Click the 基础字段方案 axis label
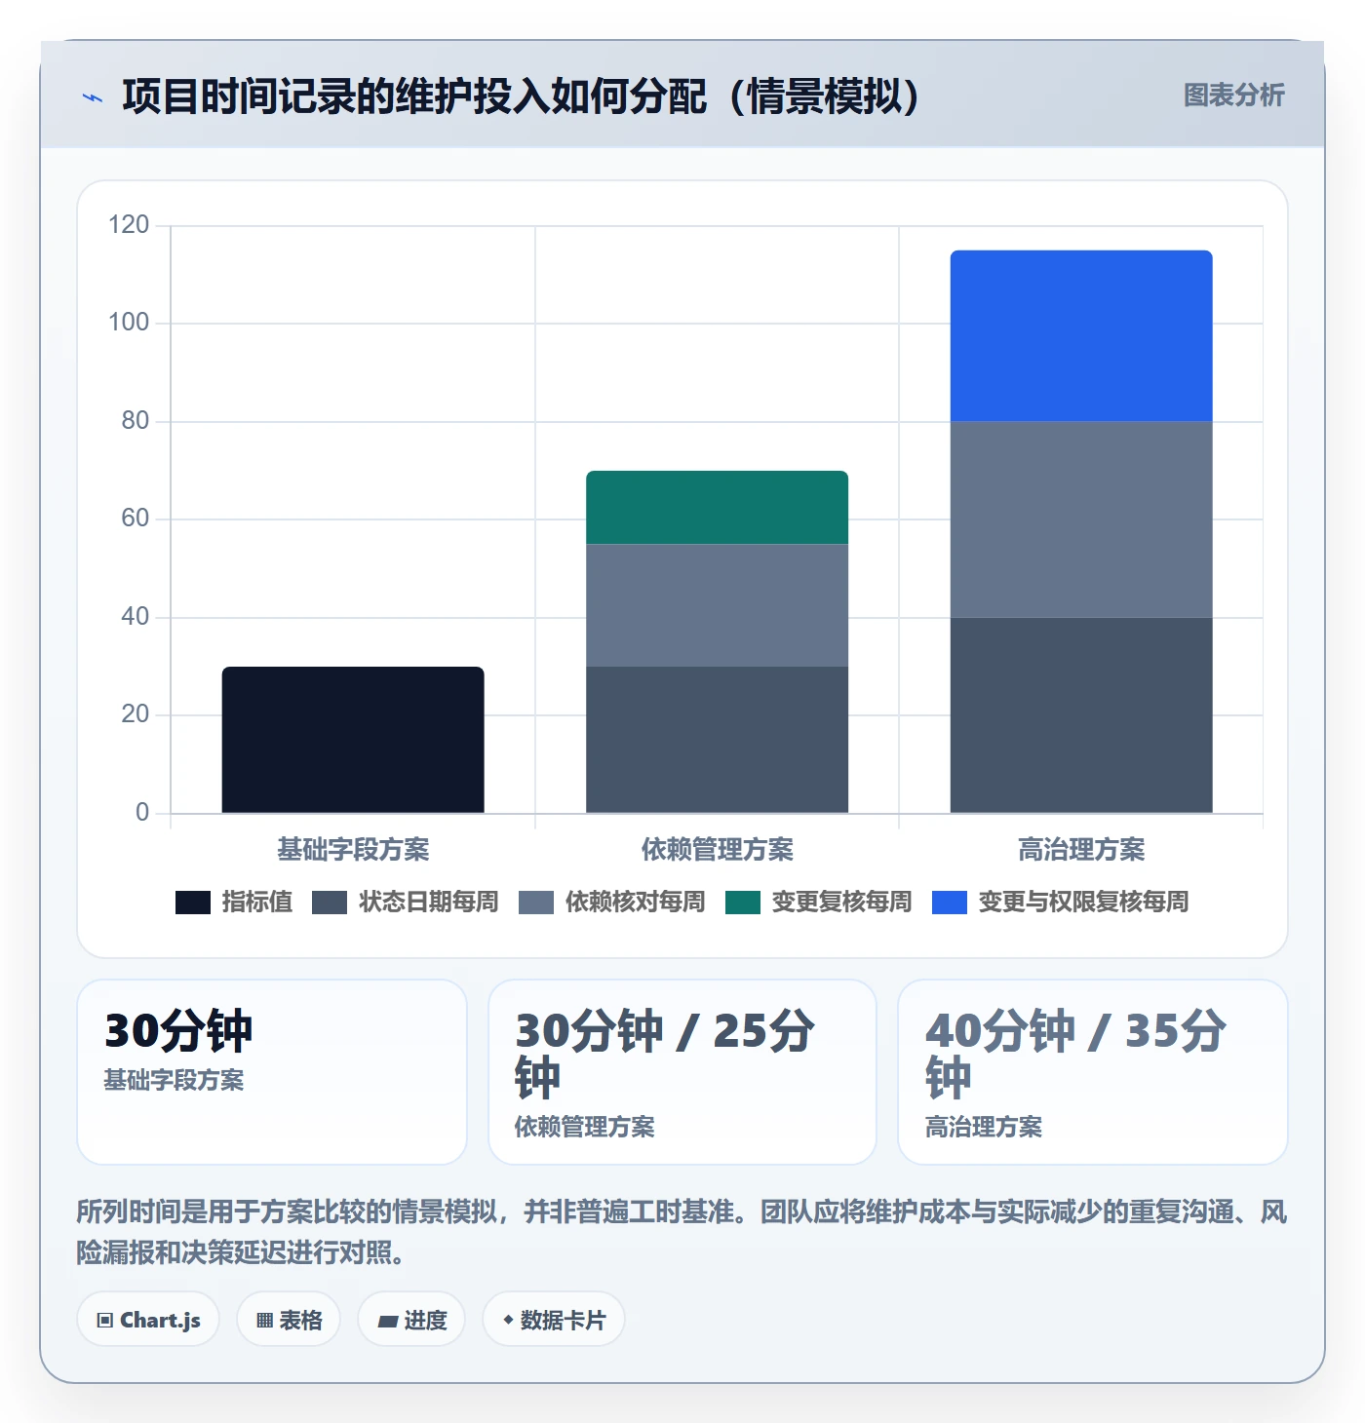 coord(353,850)
